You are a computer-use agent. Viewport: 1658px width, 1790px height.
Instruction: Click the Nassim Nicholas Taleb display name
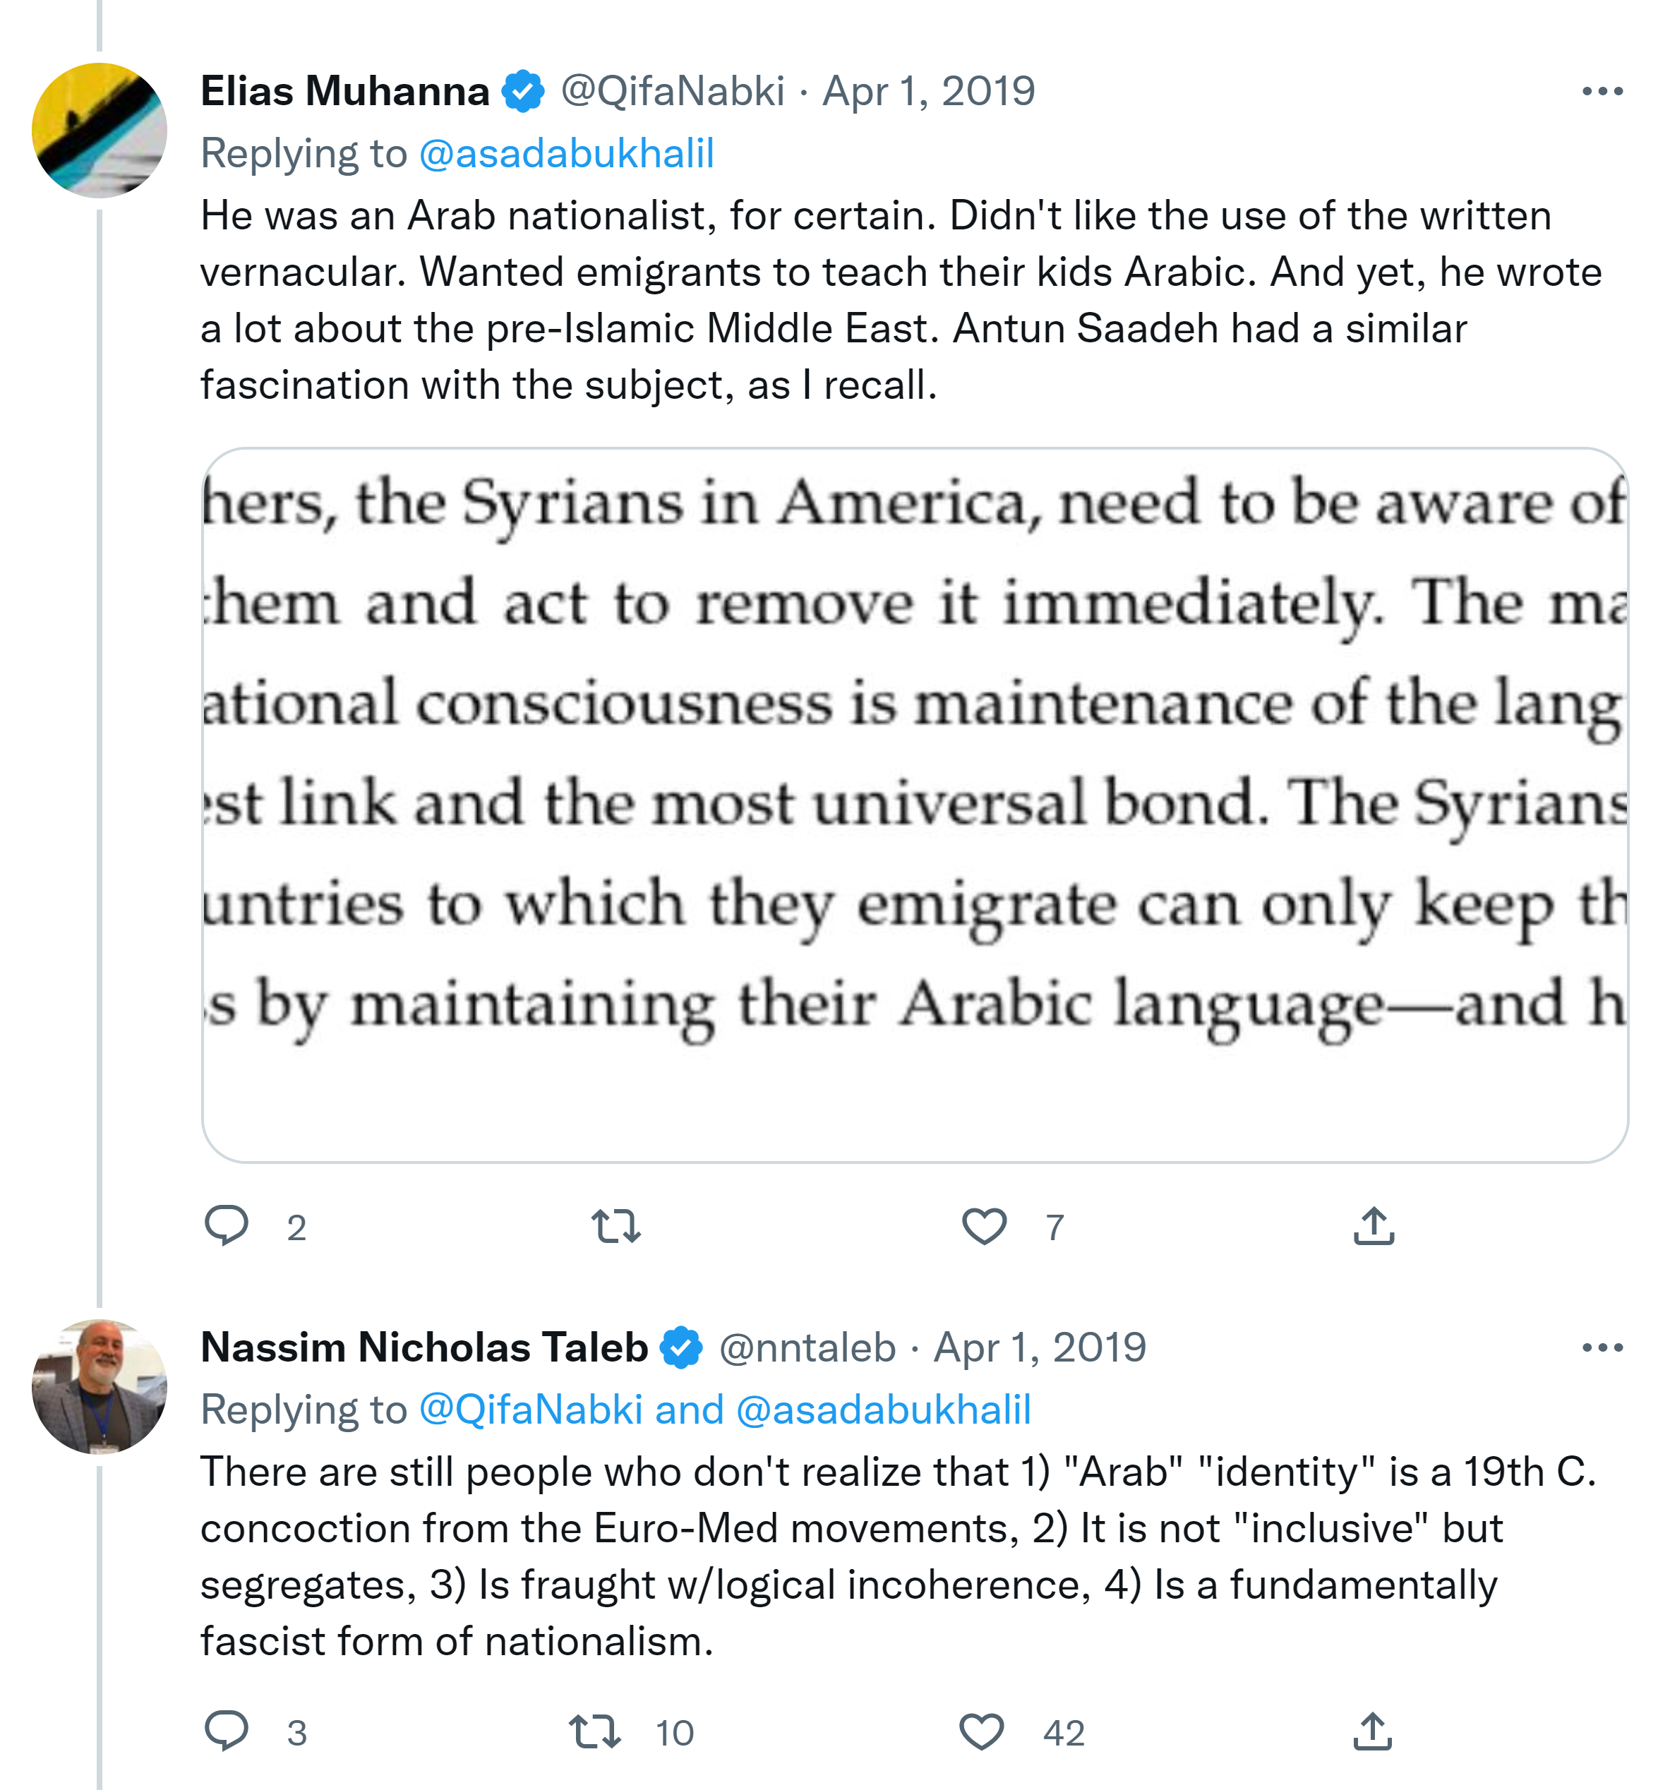[x=424, y=1347]
